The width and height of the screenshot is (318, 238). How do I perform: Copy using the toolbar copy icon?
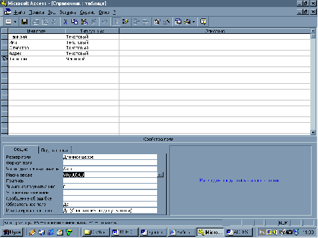pyautogui.click(x=75, y=22)
